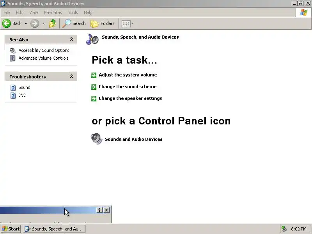The image size is (312, 234).
Task: Select the Sounds, Speech, and Au... taskbar button
Action: tap(54, 229)
